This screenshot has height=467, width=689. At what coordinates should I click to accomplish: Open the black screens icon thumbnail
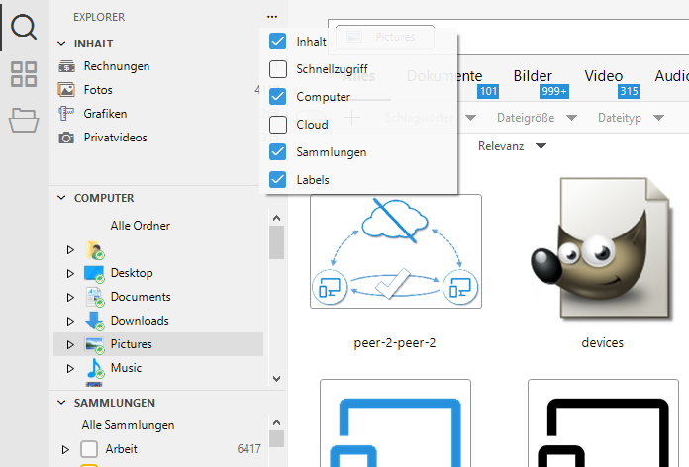click(x=603, y=423)
